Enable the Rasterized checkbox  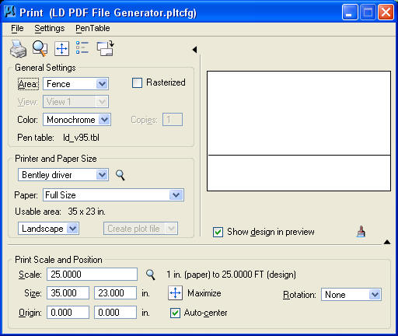(137, 83)
